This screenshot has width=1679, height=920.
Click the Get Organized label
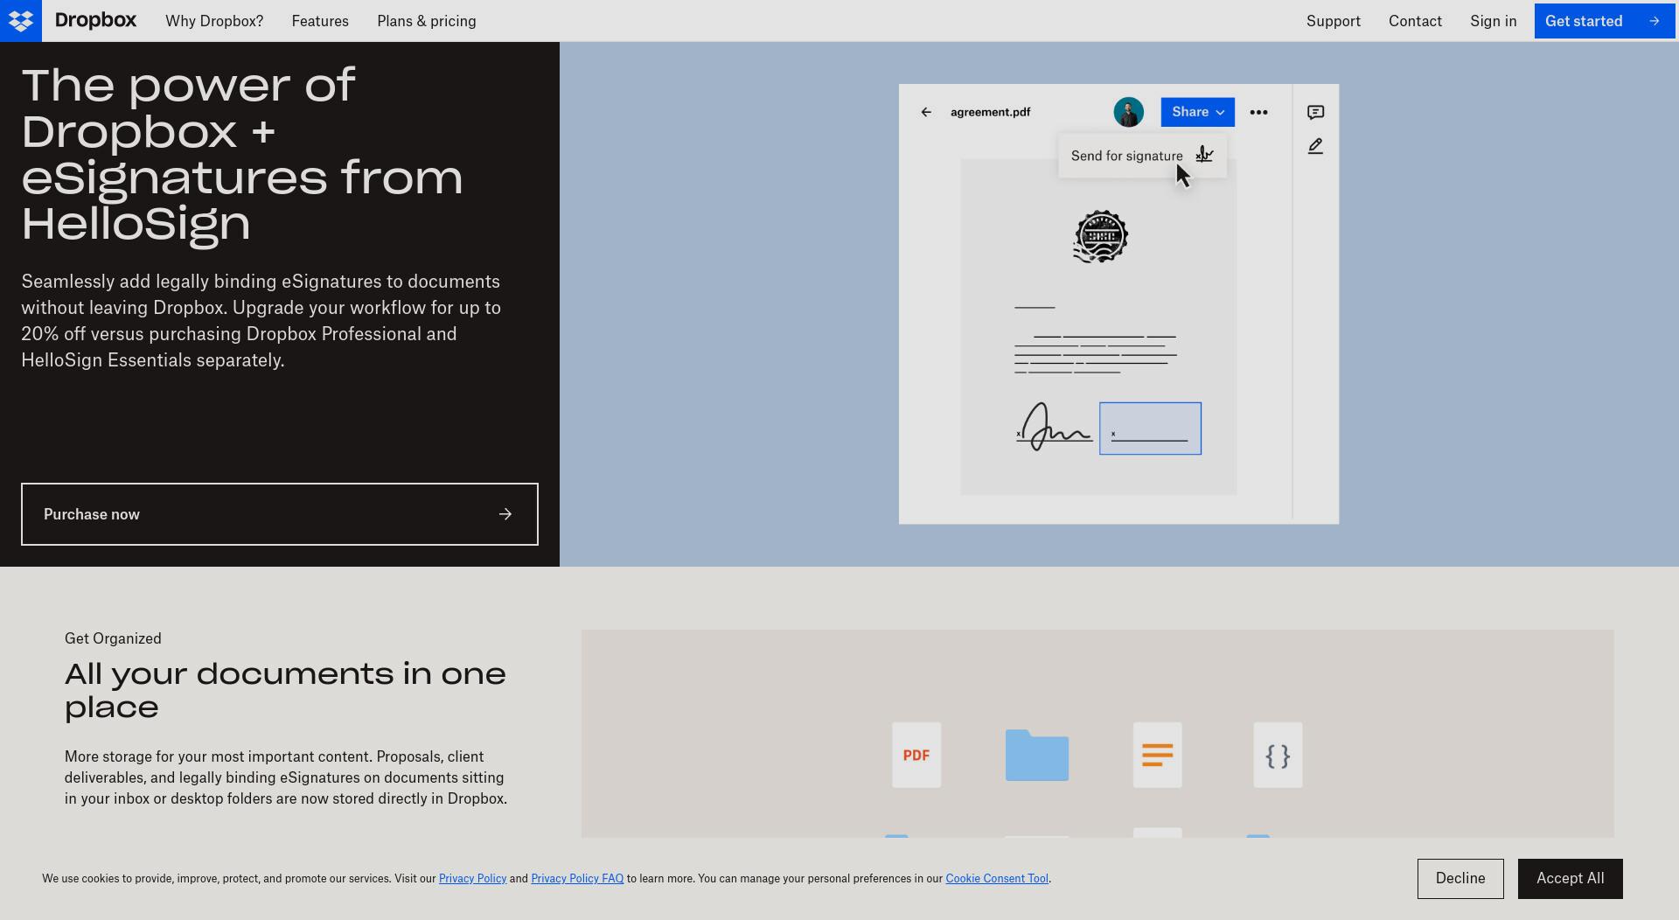click(x=113, y=638)
